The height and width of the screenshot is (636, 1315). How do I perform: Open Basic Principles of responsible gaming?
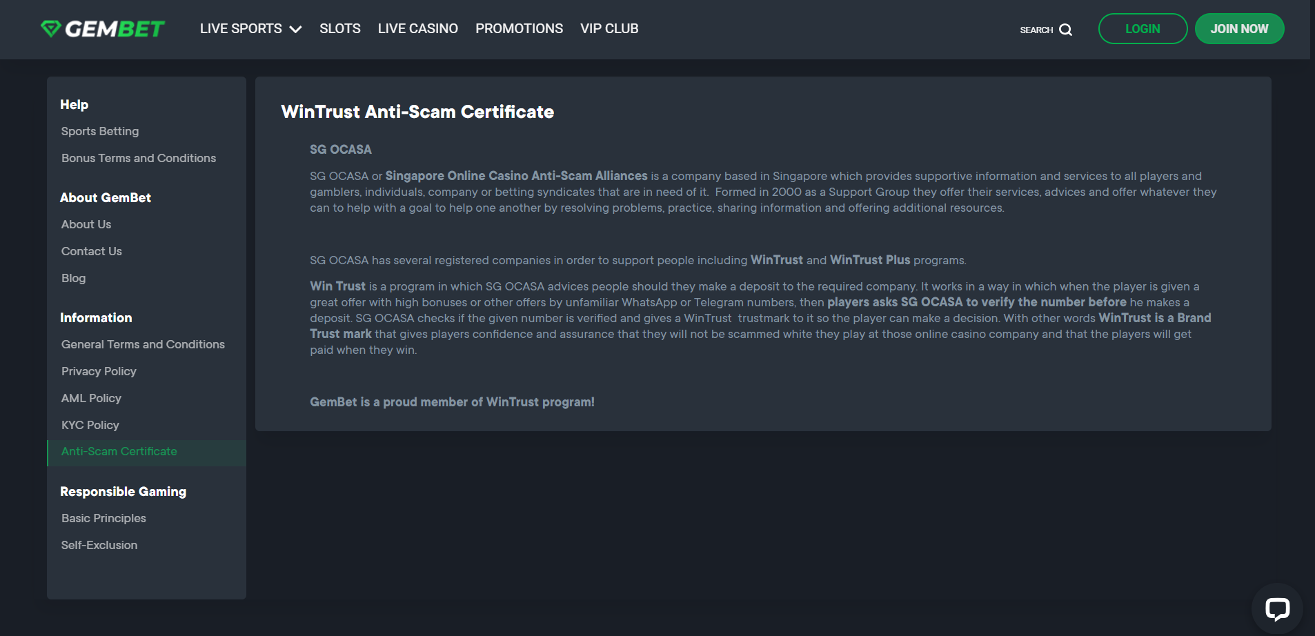coord(103,518)
